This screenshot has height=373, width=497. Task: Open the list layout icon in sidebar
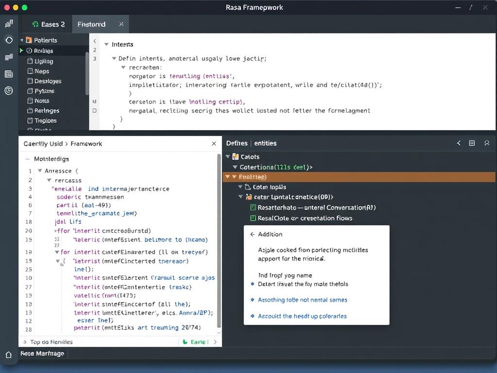pyautogui.click(x=9, y=74)
